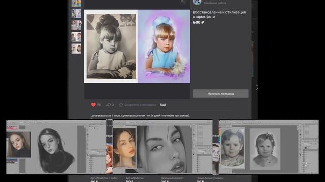Click "Сохранить в закладках" link text
The image size is (325, 182).
tap(140, 105)
